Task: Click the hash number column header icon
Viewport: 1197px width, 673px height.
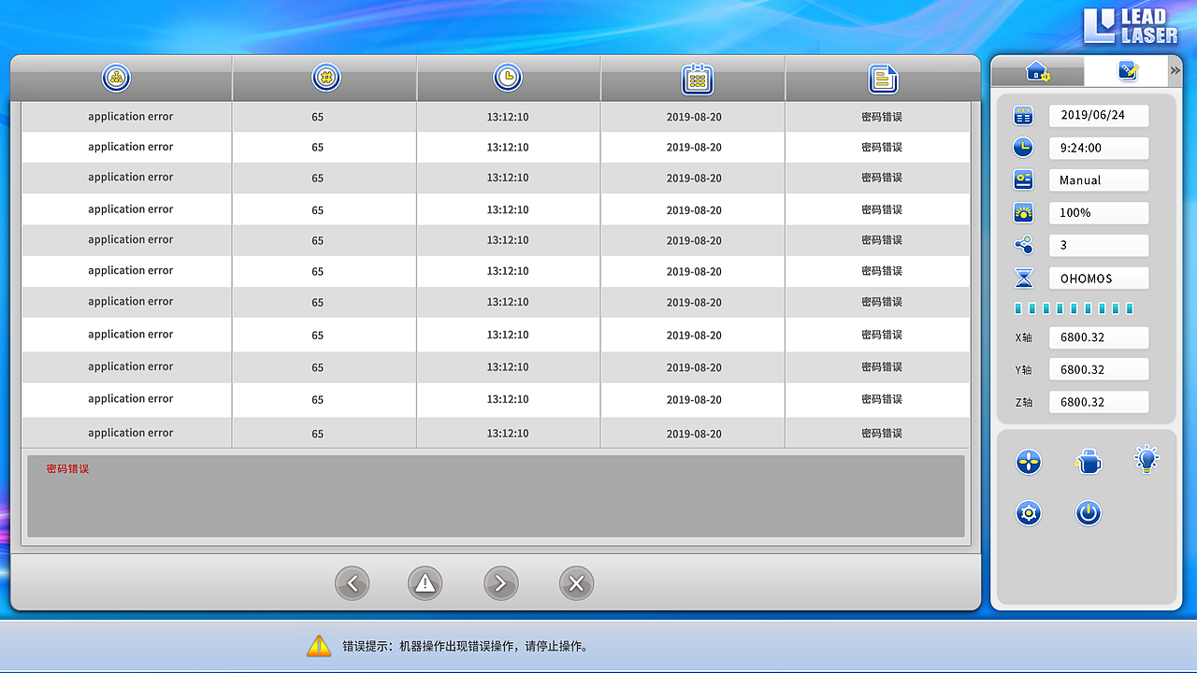Action: tap(326, 78)
